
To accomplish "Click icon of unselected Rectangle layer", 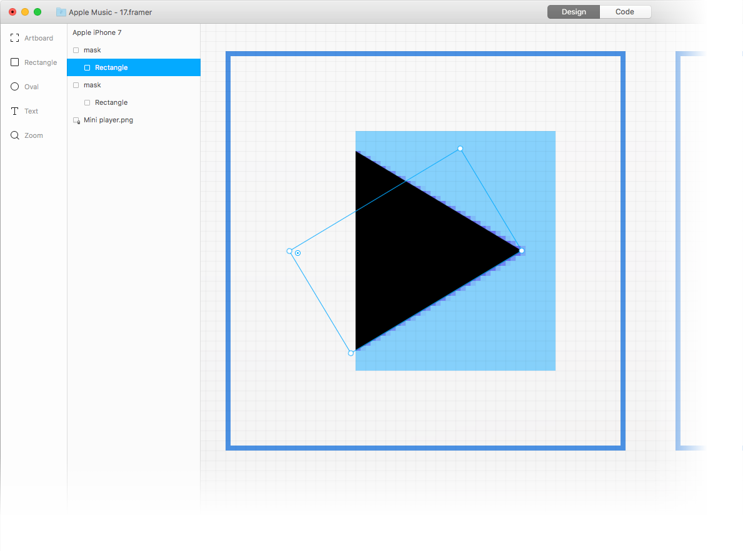I will (x=87, y=103).
